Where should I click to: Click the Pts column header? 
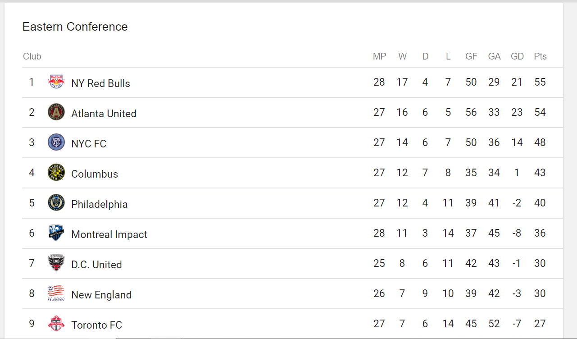[540, 56]
